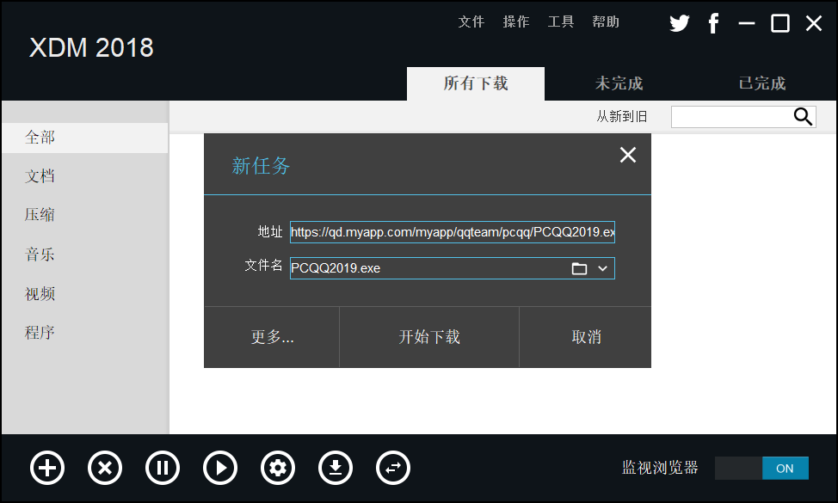This screenshot has width=838, height=503.
Task: Maximize the XDM 2018 window
Action: [x=780, y=23]
